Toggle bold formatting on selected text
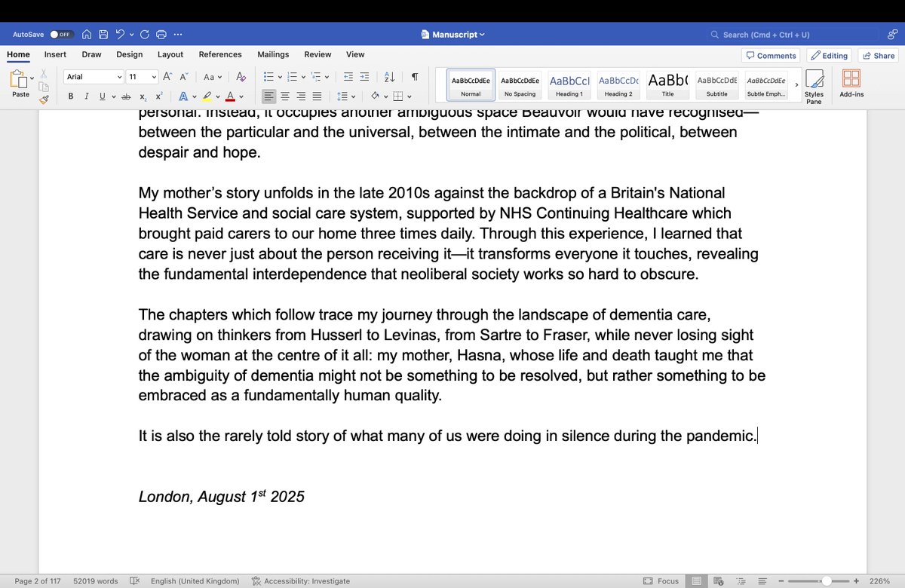This screenshot has height=588, width=905. (x=70, y=96)
